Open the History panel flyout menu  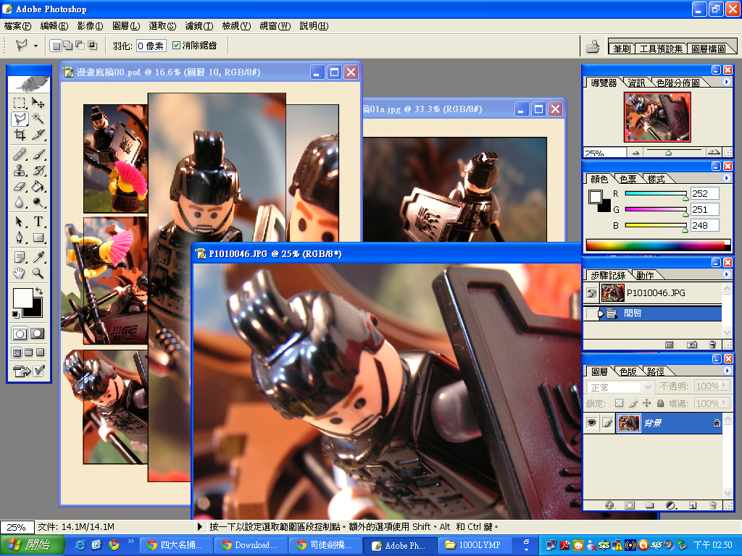[x=726, y=274]
